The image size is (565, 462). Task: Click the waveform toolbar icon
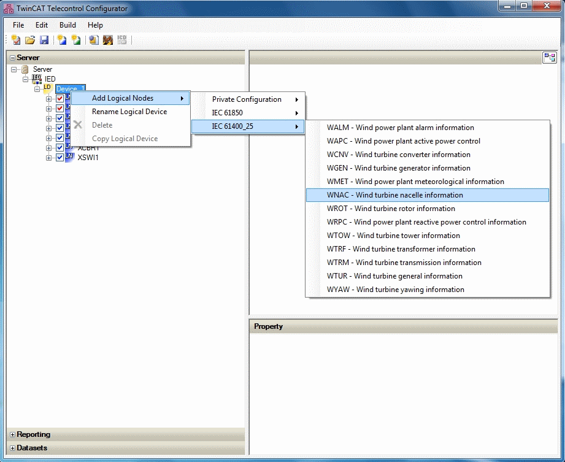[108, 40]
